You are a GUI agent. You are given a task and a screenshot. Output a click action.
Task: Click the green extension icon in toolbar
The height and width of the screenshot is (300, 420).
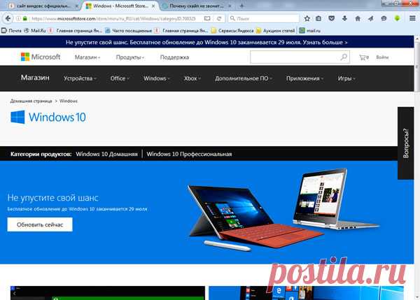tap(397, 18)
